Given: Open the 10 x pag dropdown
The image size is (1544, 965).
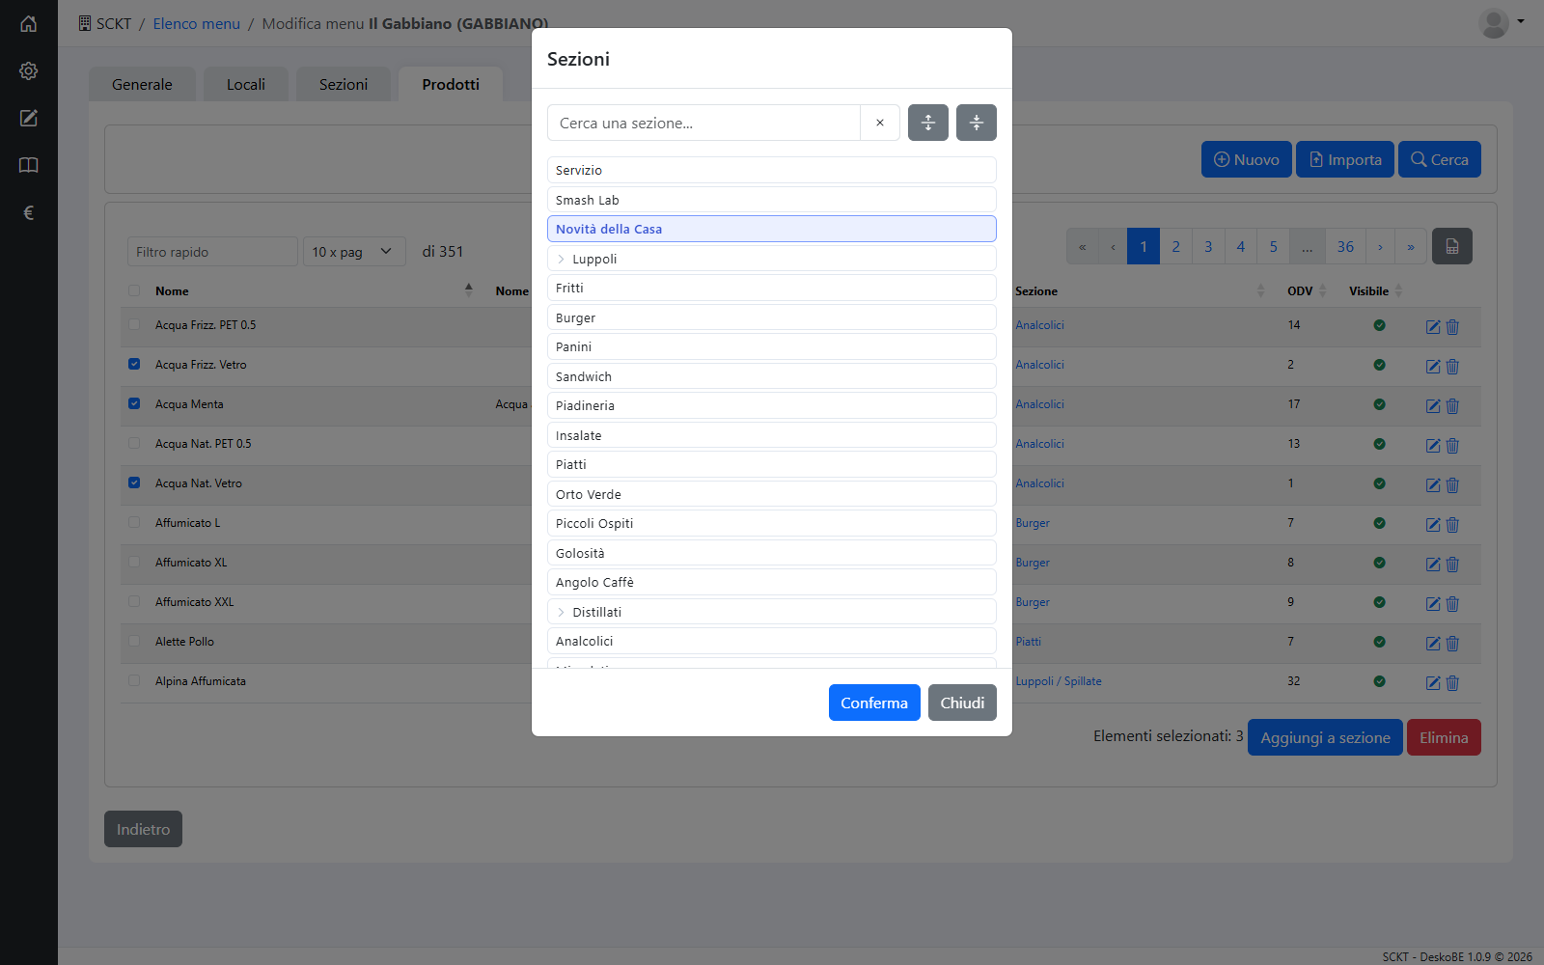Looking at the screenshot, I should tap(354, 252).
